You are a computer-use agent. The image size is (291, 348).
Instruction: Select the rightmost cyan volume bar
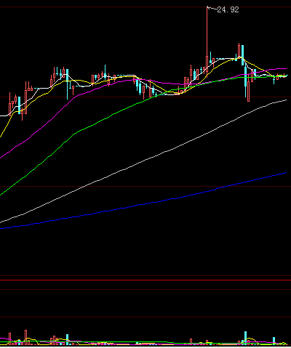274,341
